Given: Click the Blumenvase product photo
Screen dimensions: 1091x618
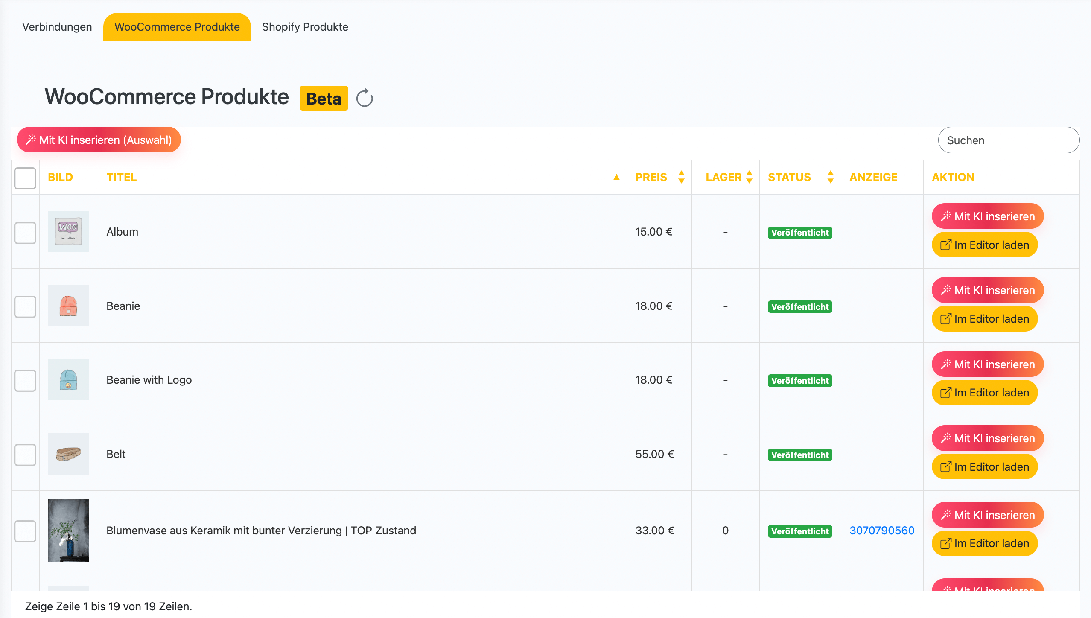Looking at the screenshot, I should point(68,530).
